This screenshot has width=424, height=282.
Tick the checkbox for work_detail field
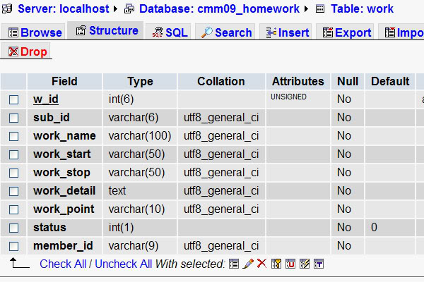[x=13, y=191]
